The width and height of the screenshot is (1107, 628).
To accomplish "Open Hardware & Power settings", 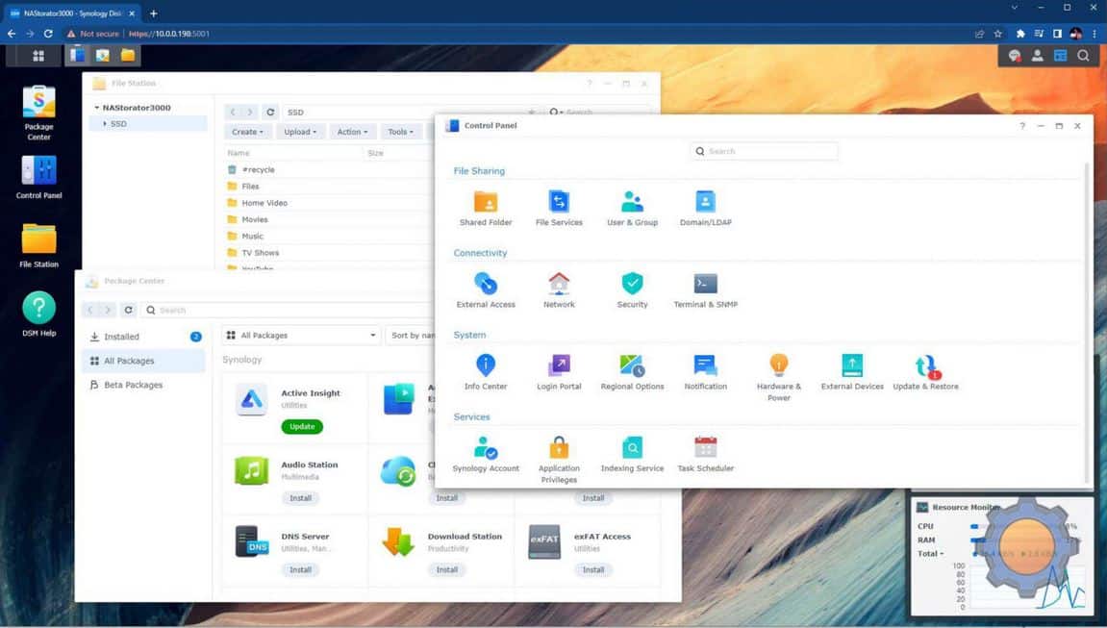I will point(779,378).
